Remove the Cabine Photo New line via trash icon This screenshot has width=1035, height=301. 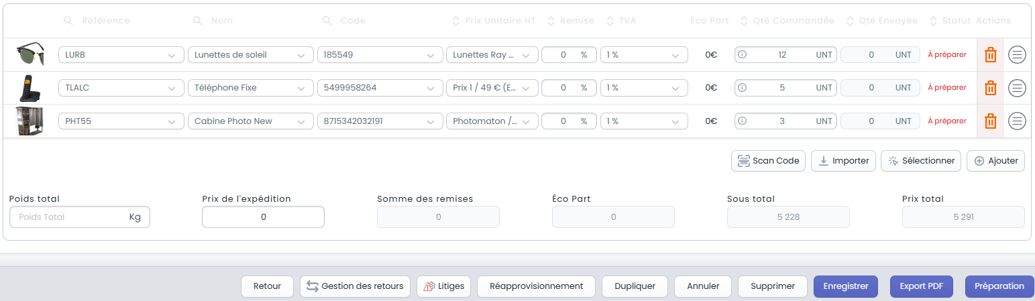(x=990, y=121)
